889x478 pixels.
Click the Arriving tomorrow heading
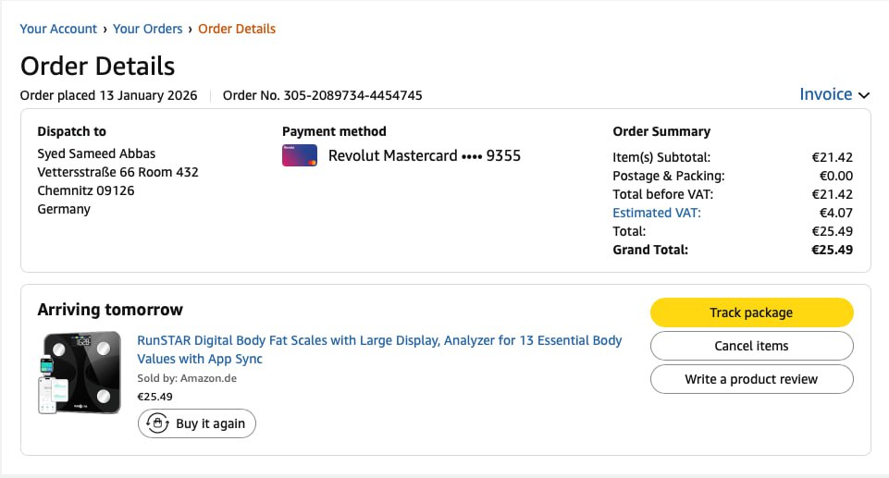(x=110, y=310)
